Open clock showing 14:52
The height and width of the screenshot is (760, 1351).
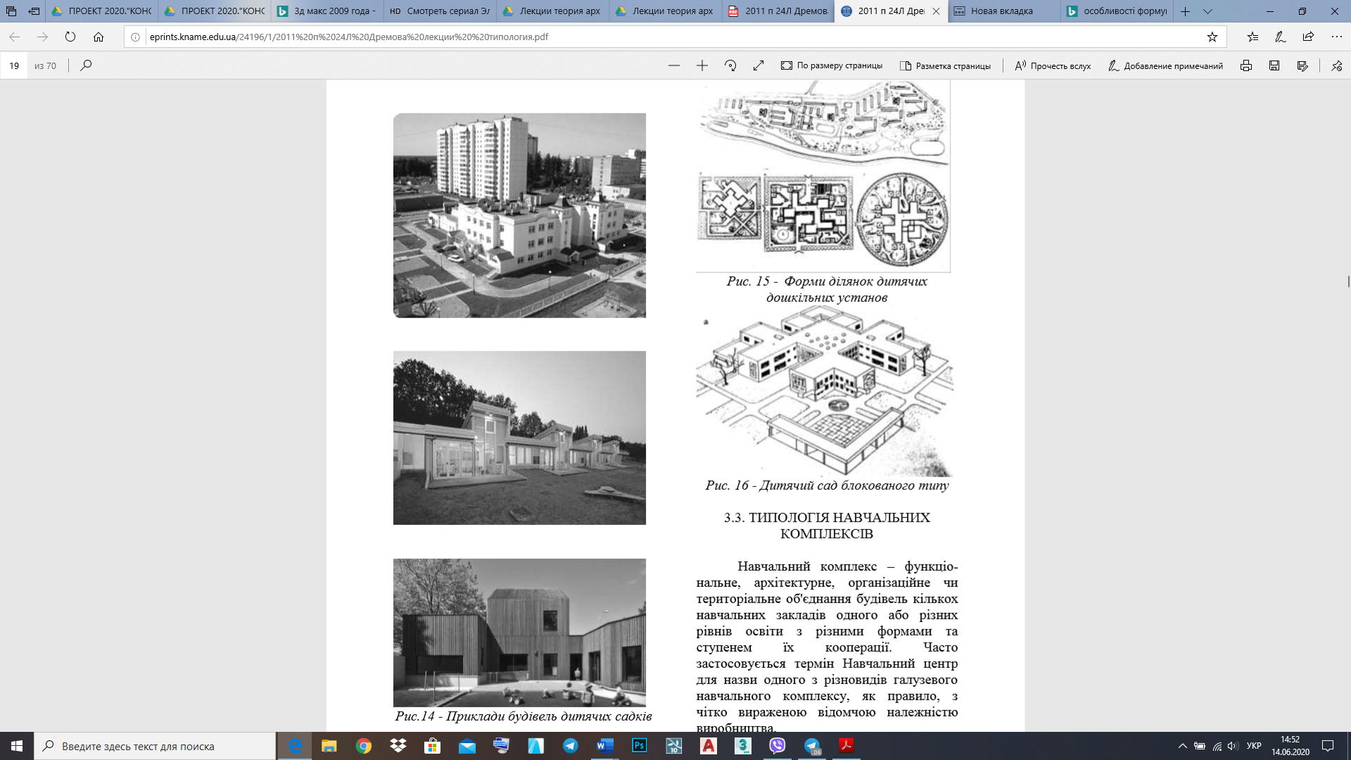[x=1290, y=746]
